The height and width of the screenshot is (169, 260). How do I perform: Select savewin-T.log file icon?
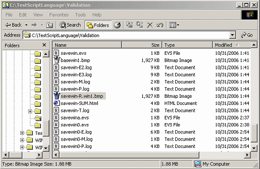tap(56, 110)
